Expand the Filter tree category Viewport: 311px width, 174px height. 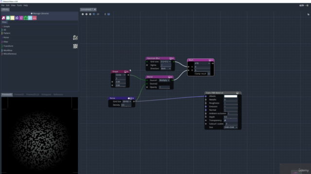click(2, 42)
